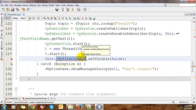Screen dimensions: 196x110
Task: Click the Last Edit icon in editor toolbar
Action: click(x=30, y=18)
